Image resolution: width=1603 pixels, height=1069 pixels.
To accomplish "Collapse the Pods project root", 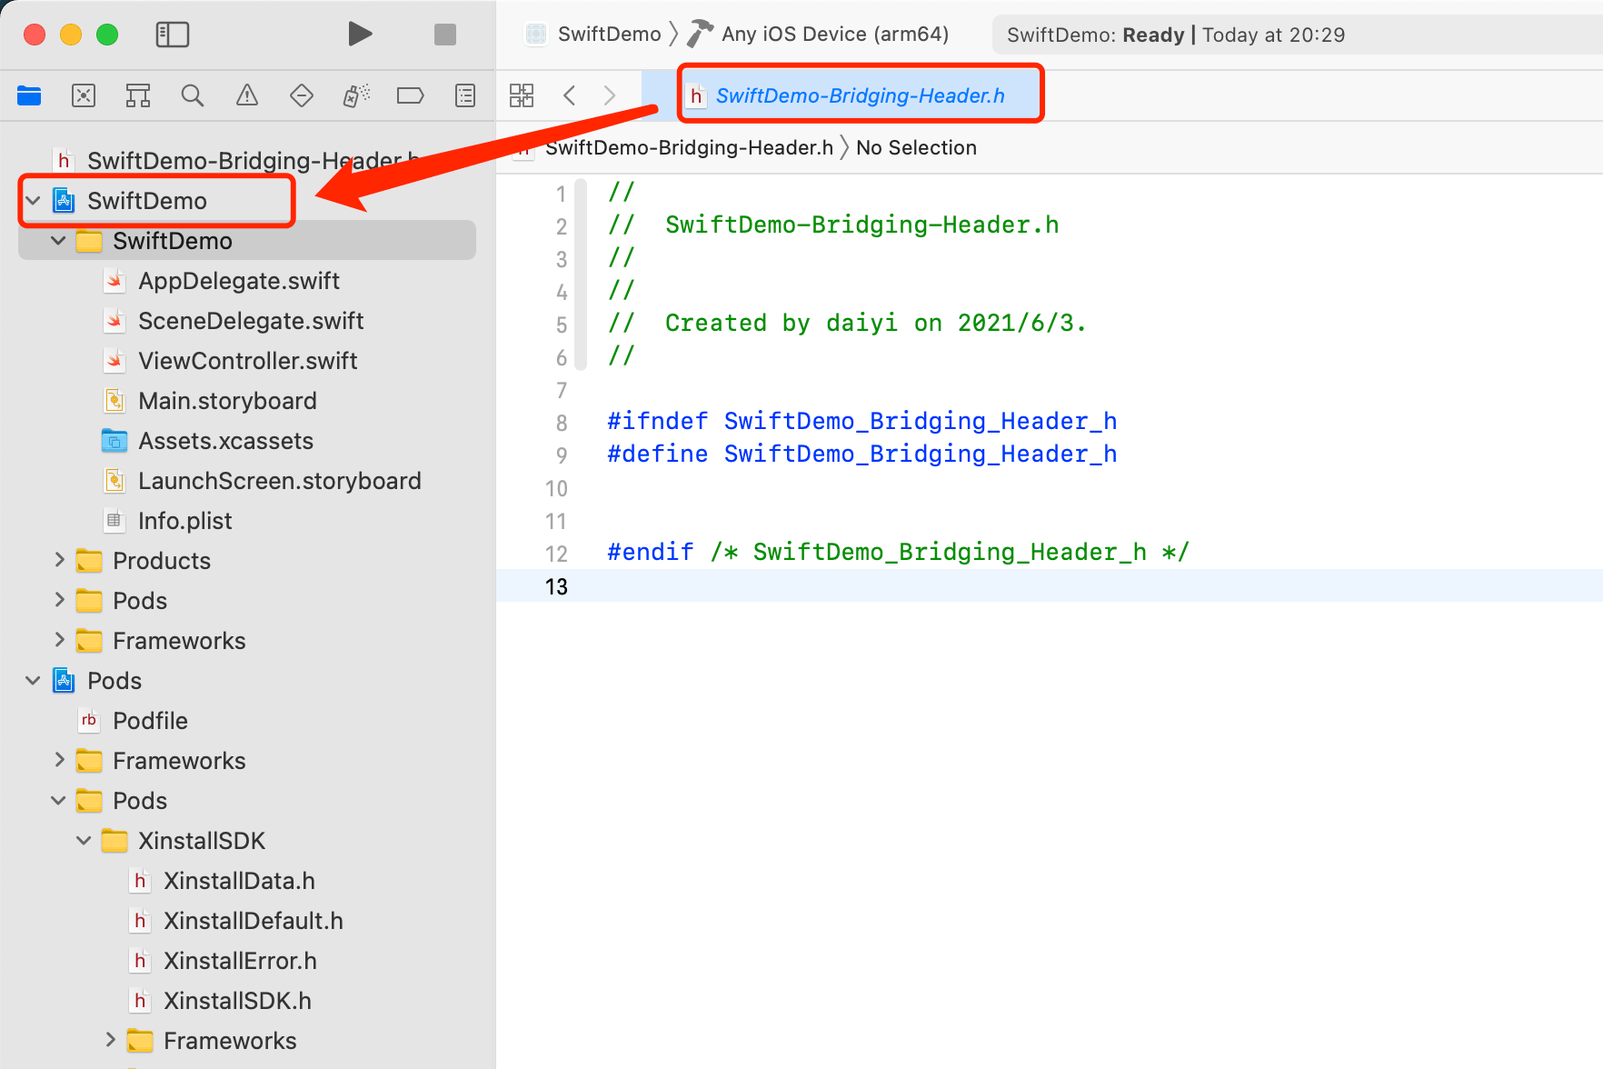I will (33, 681).
